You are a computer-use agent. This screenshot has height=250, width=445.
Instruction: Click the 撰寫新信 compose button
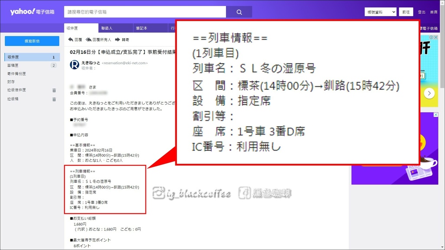(32, 40)
